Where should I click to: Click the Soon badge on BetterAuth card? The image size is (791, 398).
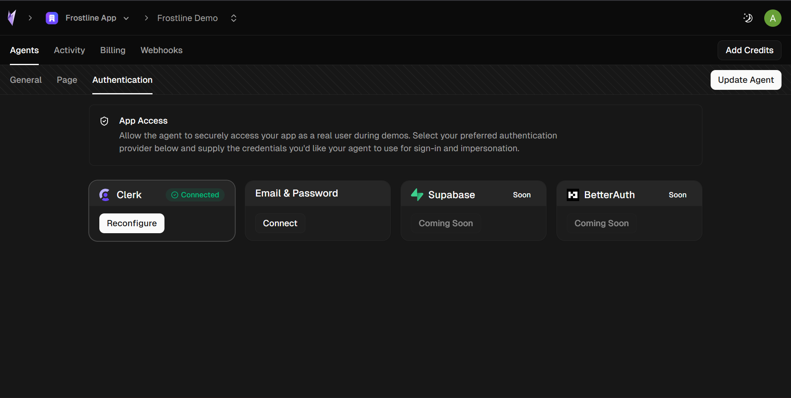[678, 195]
